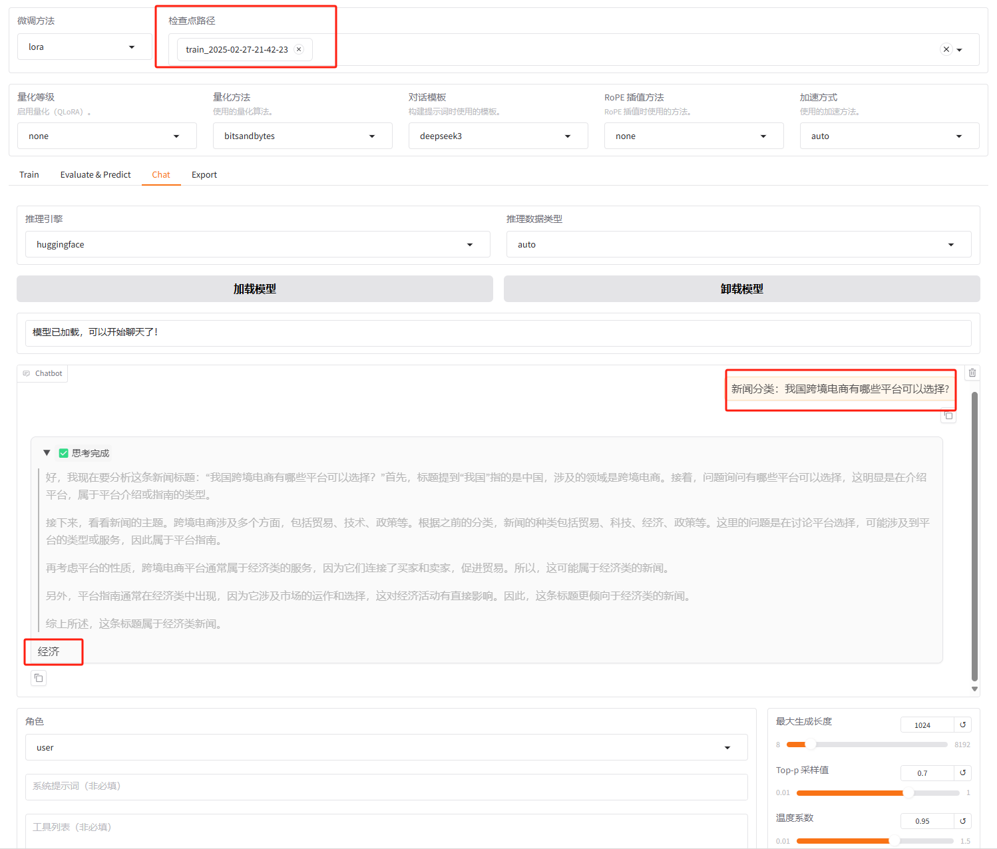The image size is (997, 849).
Task: Click the 加载模型 button
Action: (x=254, y=289)
